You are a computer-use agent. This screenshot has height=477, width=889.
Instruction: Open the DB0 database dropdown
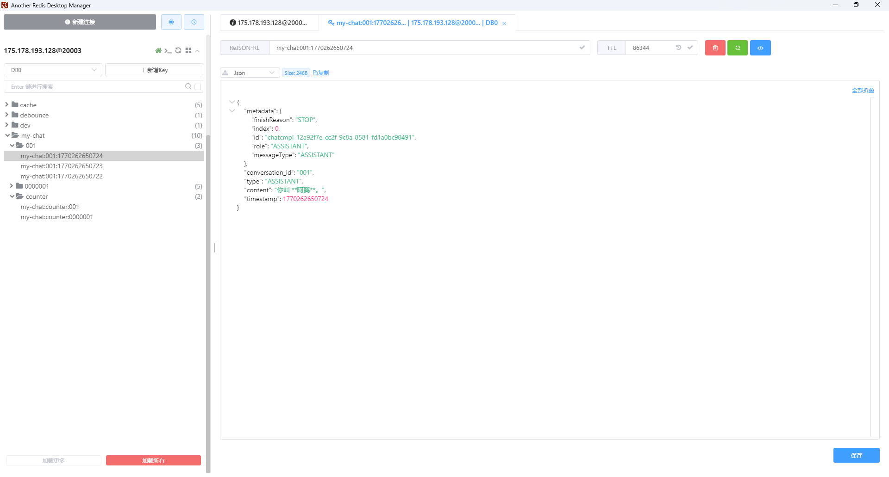(x=53, y=70)
